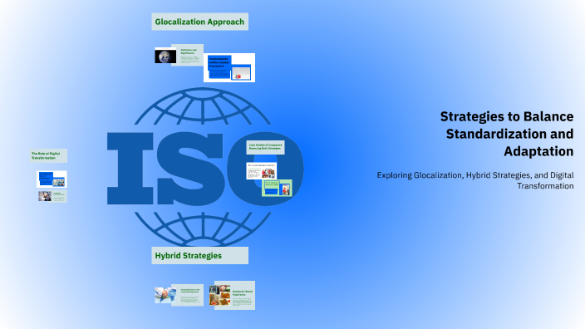Click the Strategies to Balance Standardization title
Screen dimensions: 585x329
[507, 134]
